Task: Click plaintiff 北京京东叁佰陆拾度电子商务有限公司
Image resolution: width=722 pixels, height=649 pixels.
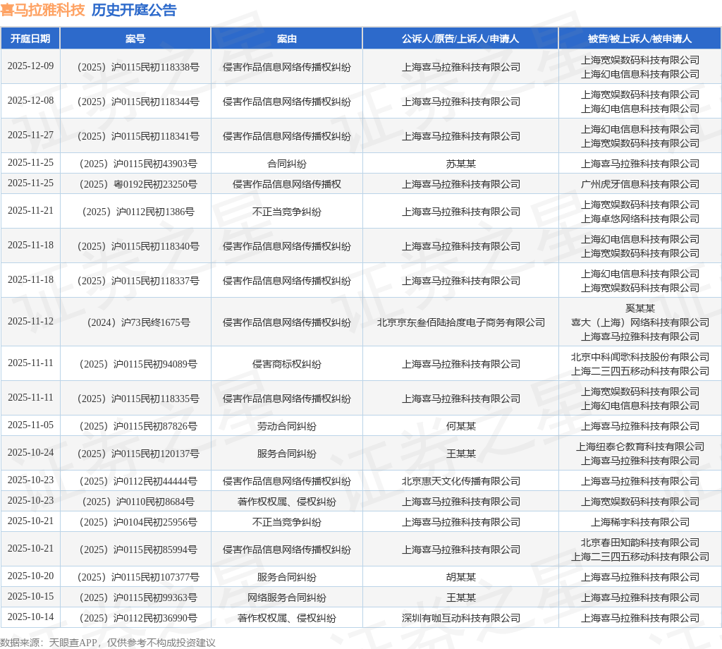Action: click(460, 322)
